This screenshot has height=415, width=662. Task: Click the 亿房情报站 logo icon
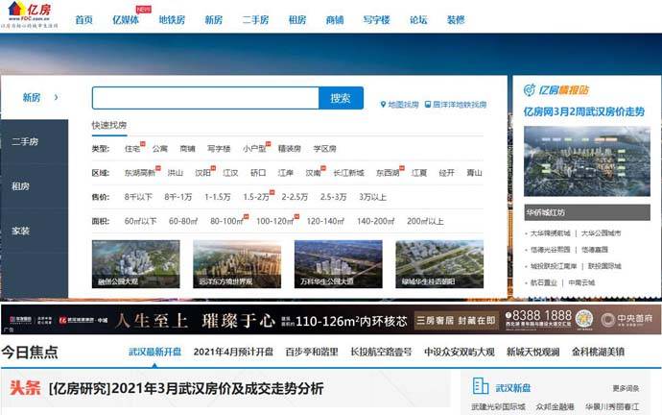coord(530,90)
